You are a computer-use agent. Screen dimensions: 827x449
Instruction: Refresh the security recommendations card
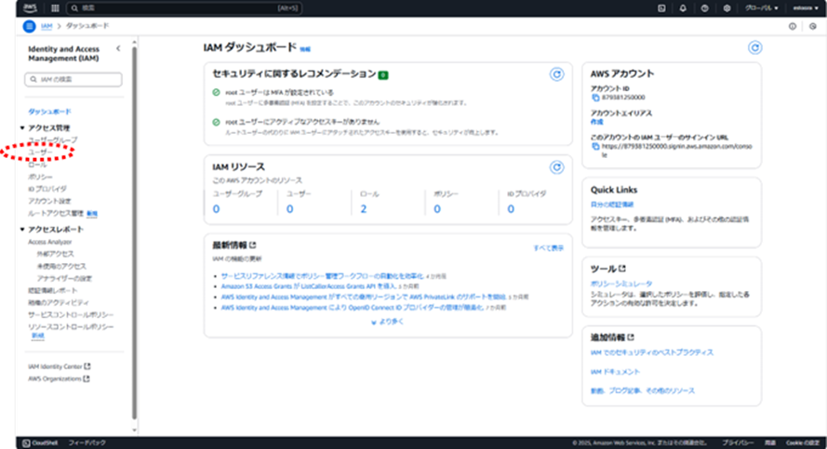[x=556, y=74]
